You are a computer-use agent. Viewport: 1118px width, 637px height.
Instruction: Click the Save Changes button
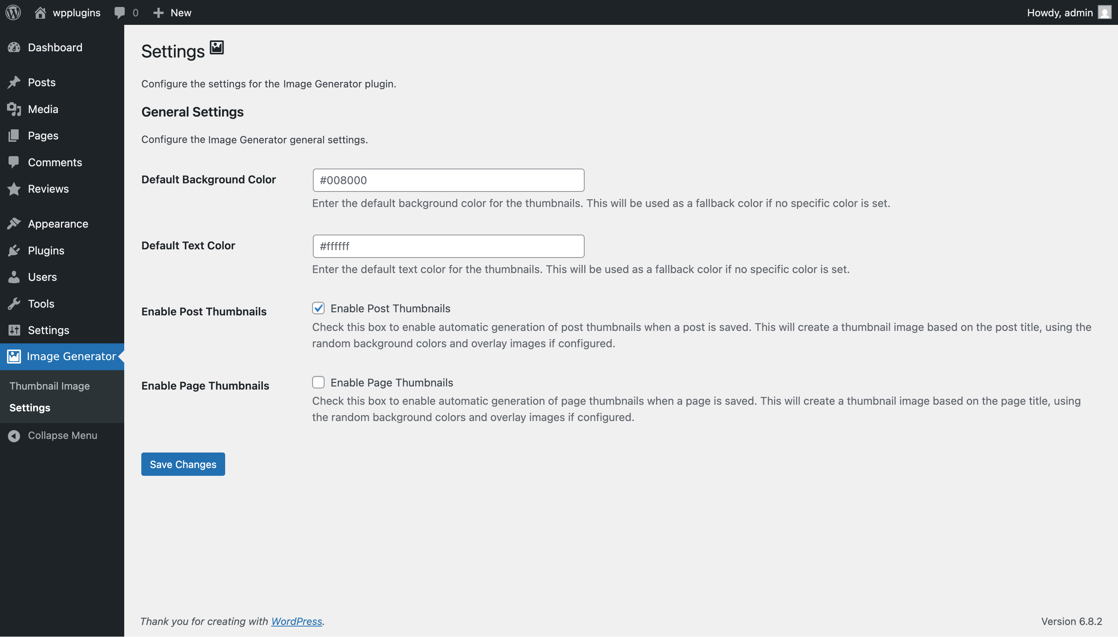point(183,464)
